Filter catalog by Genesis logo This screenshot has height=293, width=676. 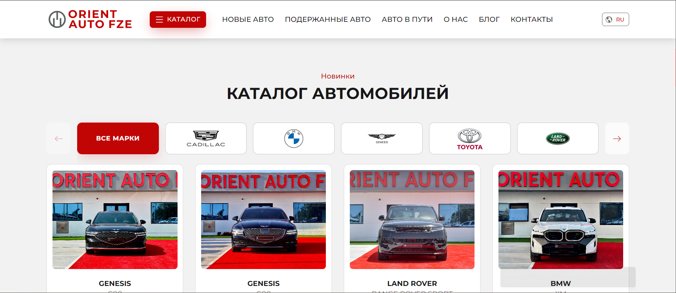(382, 138)
